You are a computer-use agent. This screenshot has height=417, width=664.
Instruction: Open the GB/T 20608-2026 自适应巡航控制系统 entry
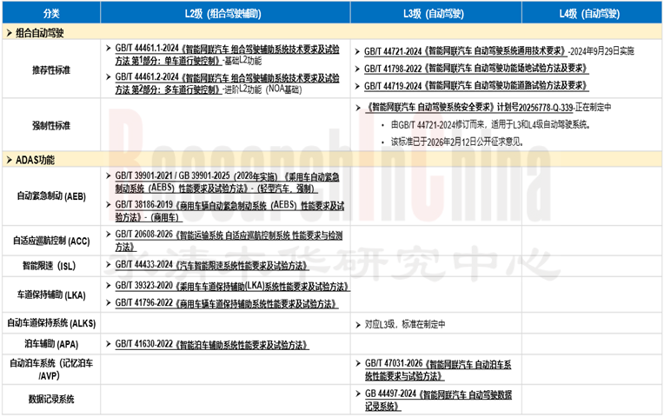point(229,241)
